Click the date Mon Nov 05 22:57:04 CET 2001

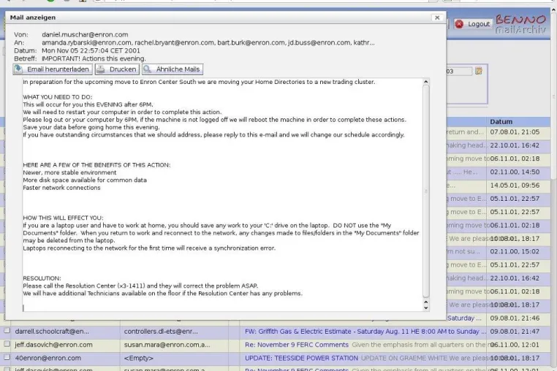(x=91, y=50)
